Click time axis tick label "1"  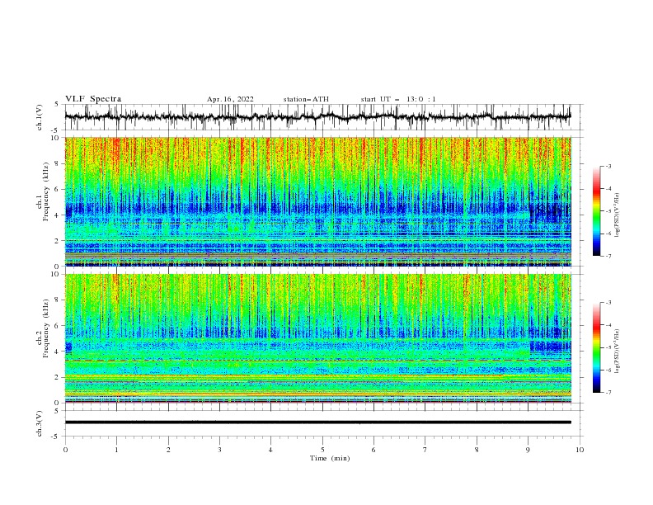pyautogui.click(x=116, y=450)
